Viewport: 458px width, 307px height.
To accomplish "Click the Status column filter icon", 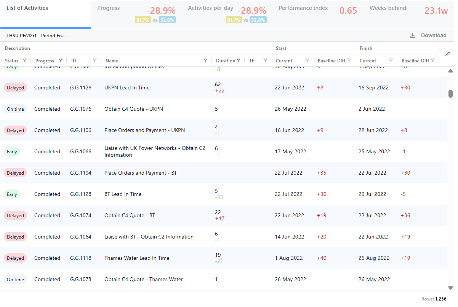I will [25, 60].
